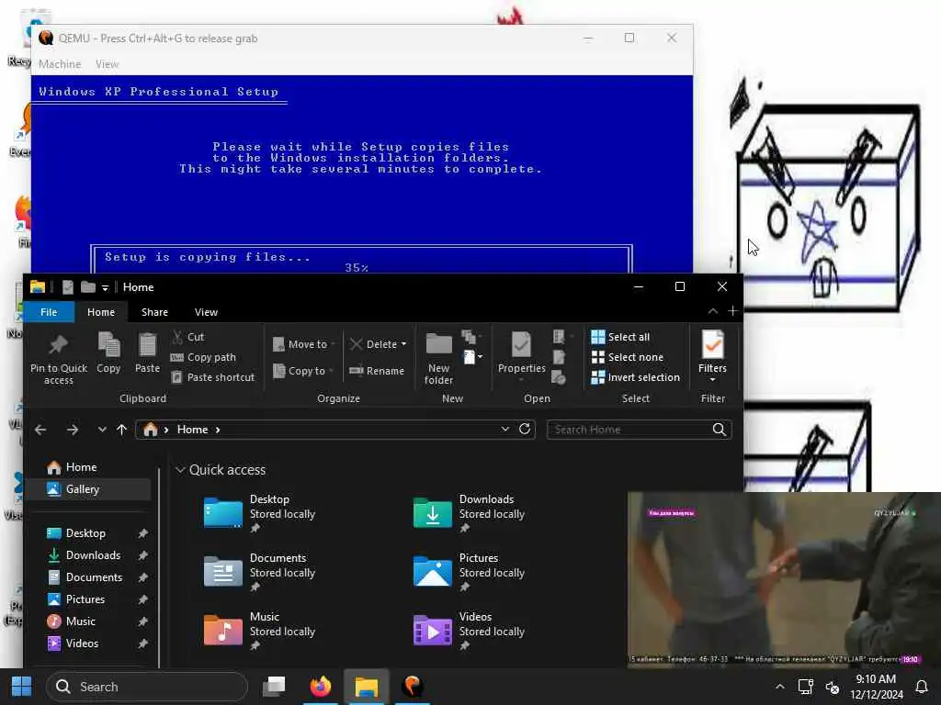This screenshot has height=705, width=941.
Task: Click Copy path in ribbon
Action: [x=203, y=357]
